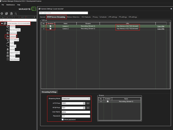Toggle Enabled checkbox for Camera 1
Screen dimensions: 173x130
50,26
